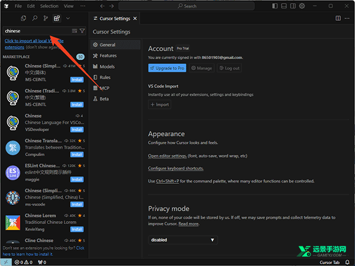The height and width of the screenshot is (266, 355).
Task: Open the editor more actions ellipsis
Action: pyautogui.click(x=347, y=18)
